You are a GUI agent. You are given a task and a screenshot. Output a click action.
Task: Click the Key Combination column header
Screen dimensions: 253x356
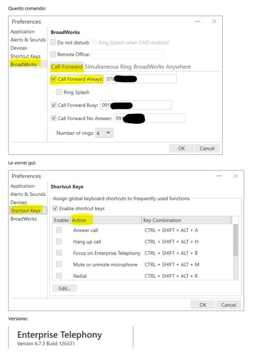[186, 220]
